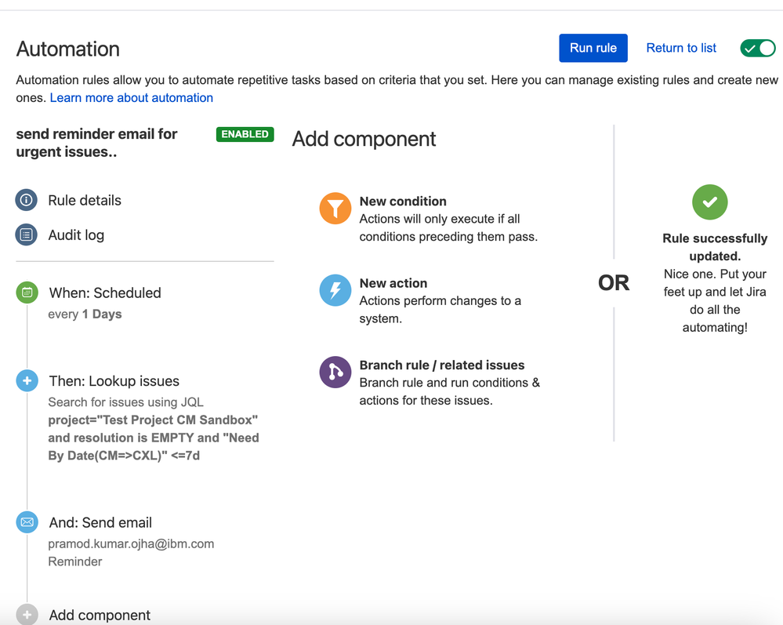Open Learn more about automation link
Image resolution: width=783 pixels, height=625 pixels.
click(132, 98)
